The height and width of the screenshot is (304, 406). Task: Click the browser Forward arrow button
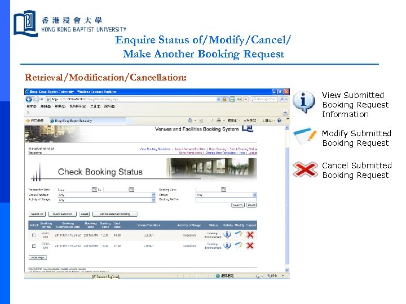tap(36, 99)
